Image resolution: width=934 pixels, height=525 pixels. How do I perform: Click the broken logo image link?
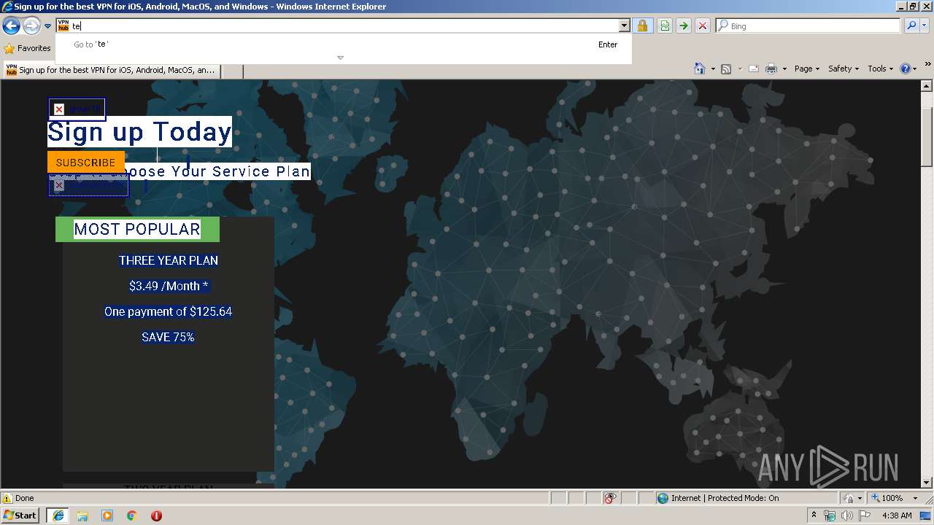click(77, 109)
